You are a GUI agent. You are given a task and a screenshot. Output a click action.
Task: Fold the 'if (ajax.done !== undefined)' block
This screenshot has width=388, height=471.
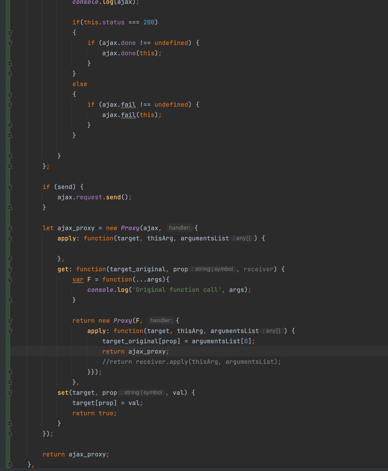(10, 43)
